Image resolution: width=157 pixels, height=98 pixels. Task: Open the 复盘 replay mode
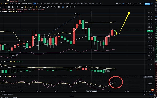[24, 4]
